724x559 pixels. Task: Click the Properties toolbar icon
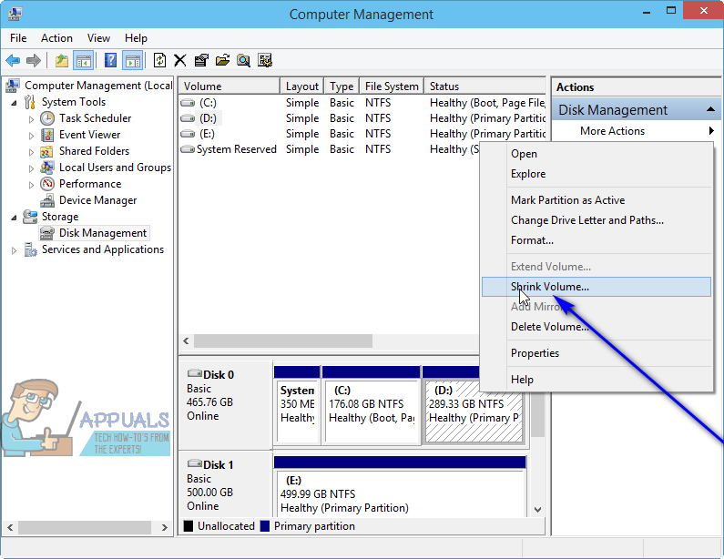coord(201,61)
